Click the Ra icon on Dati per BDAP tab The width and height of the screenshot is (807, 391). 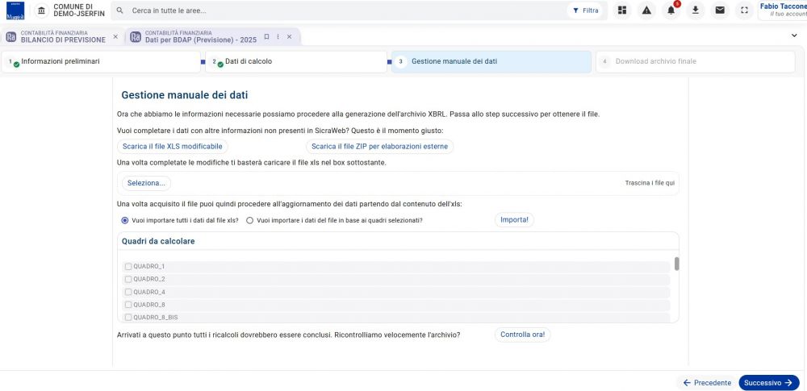(x=136, y=36)
